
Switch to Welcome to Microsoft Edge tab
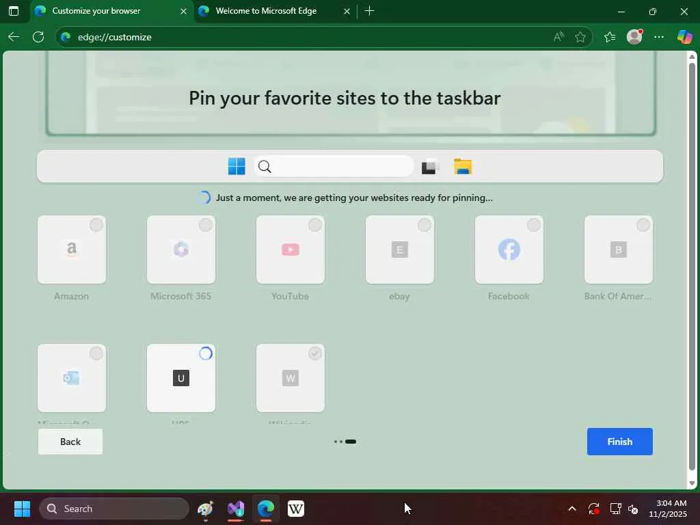275,11
